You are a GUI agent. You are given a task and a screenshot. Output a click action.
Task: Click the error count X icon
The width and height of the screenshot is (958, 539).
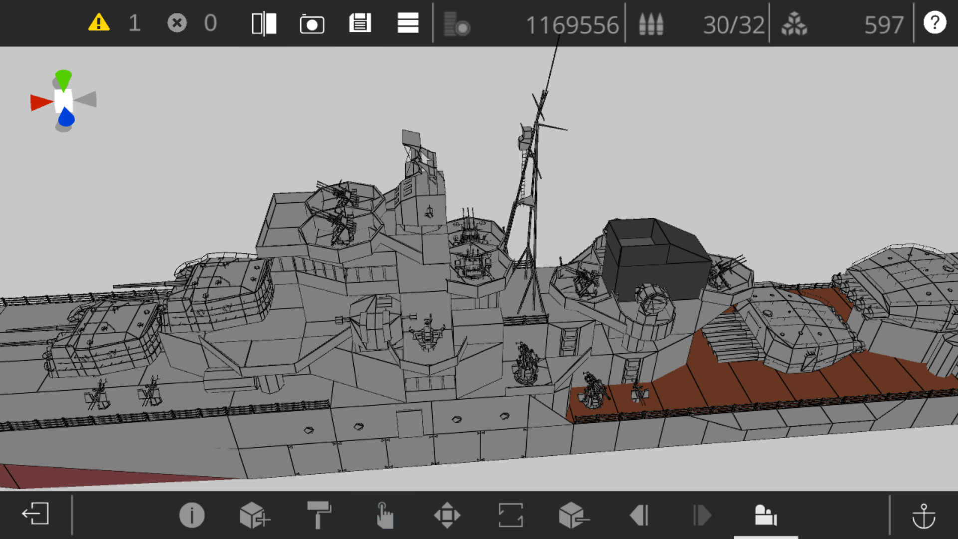point(177,23)
